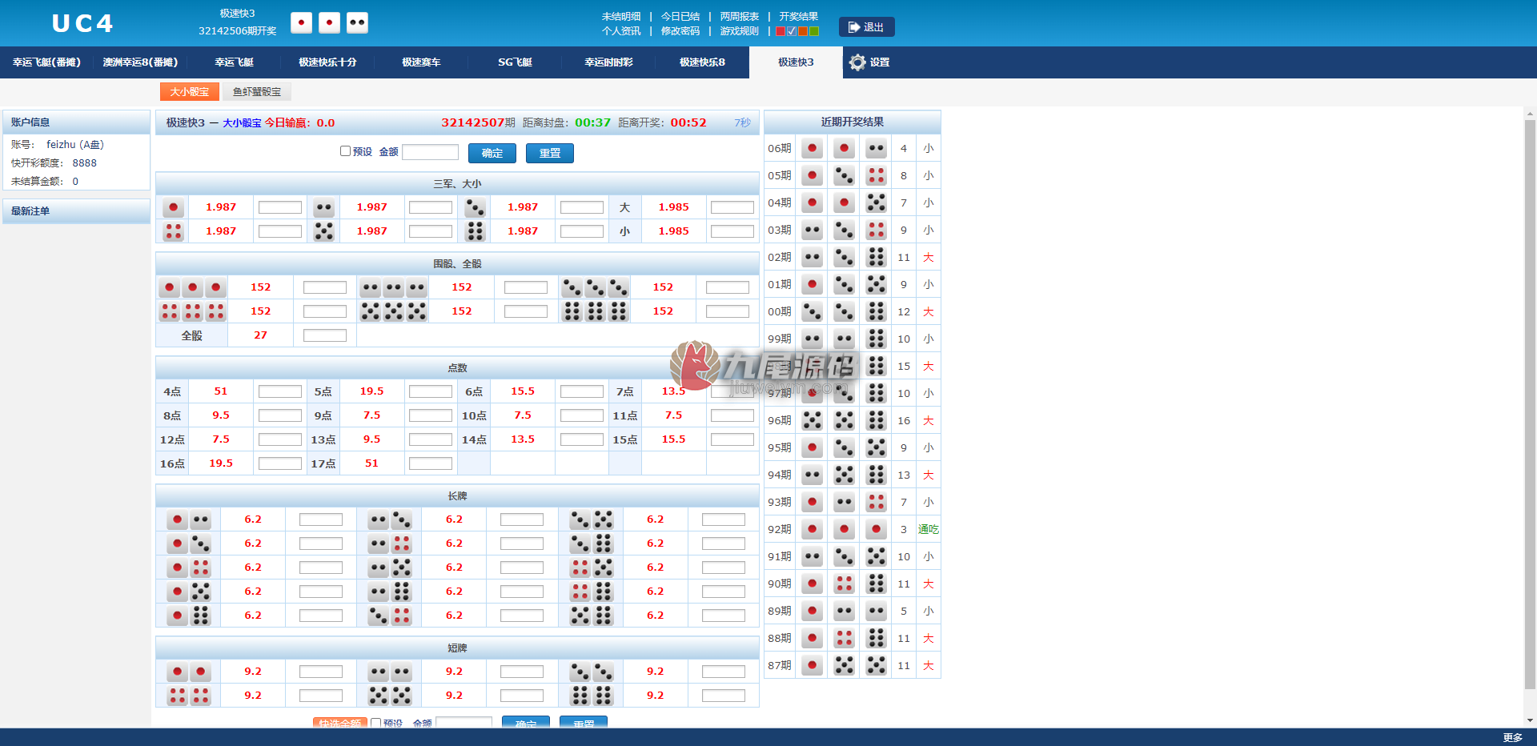Select the three-pip dice bet in 三军
The image size is (1537, 746).
(476, 207)
